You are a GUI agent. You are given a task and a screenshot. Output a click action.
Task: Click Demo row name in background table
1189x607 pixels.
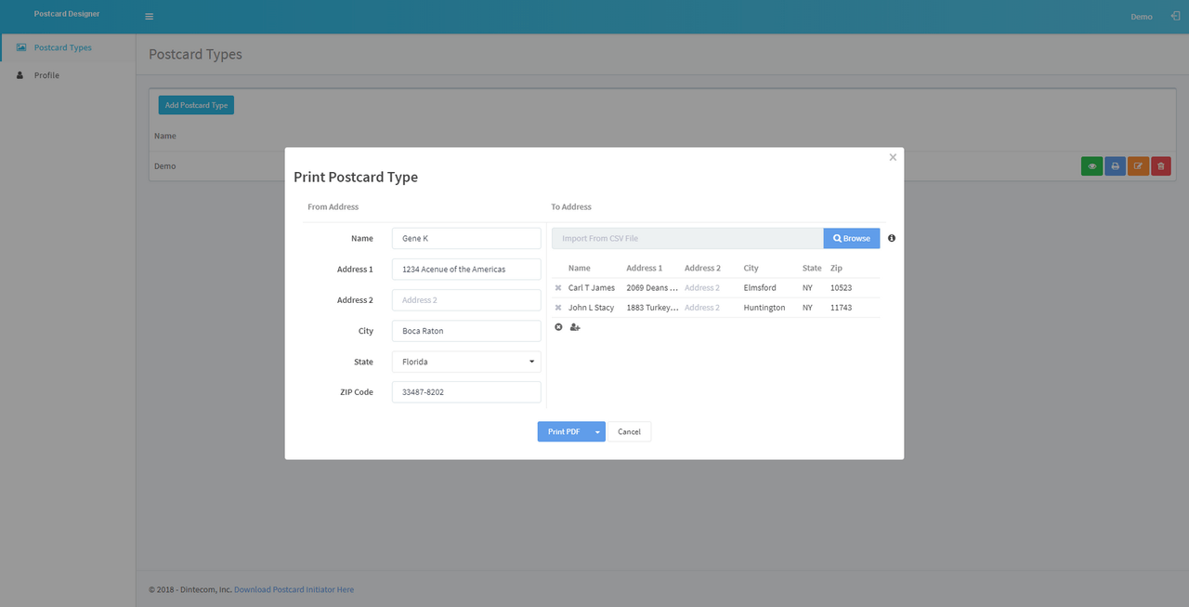coord(164,166)
